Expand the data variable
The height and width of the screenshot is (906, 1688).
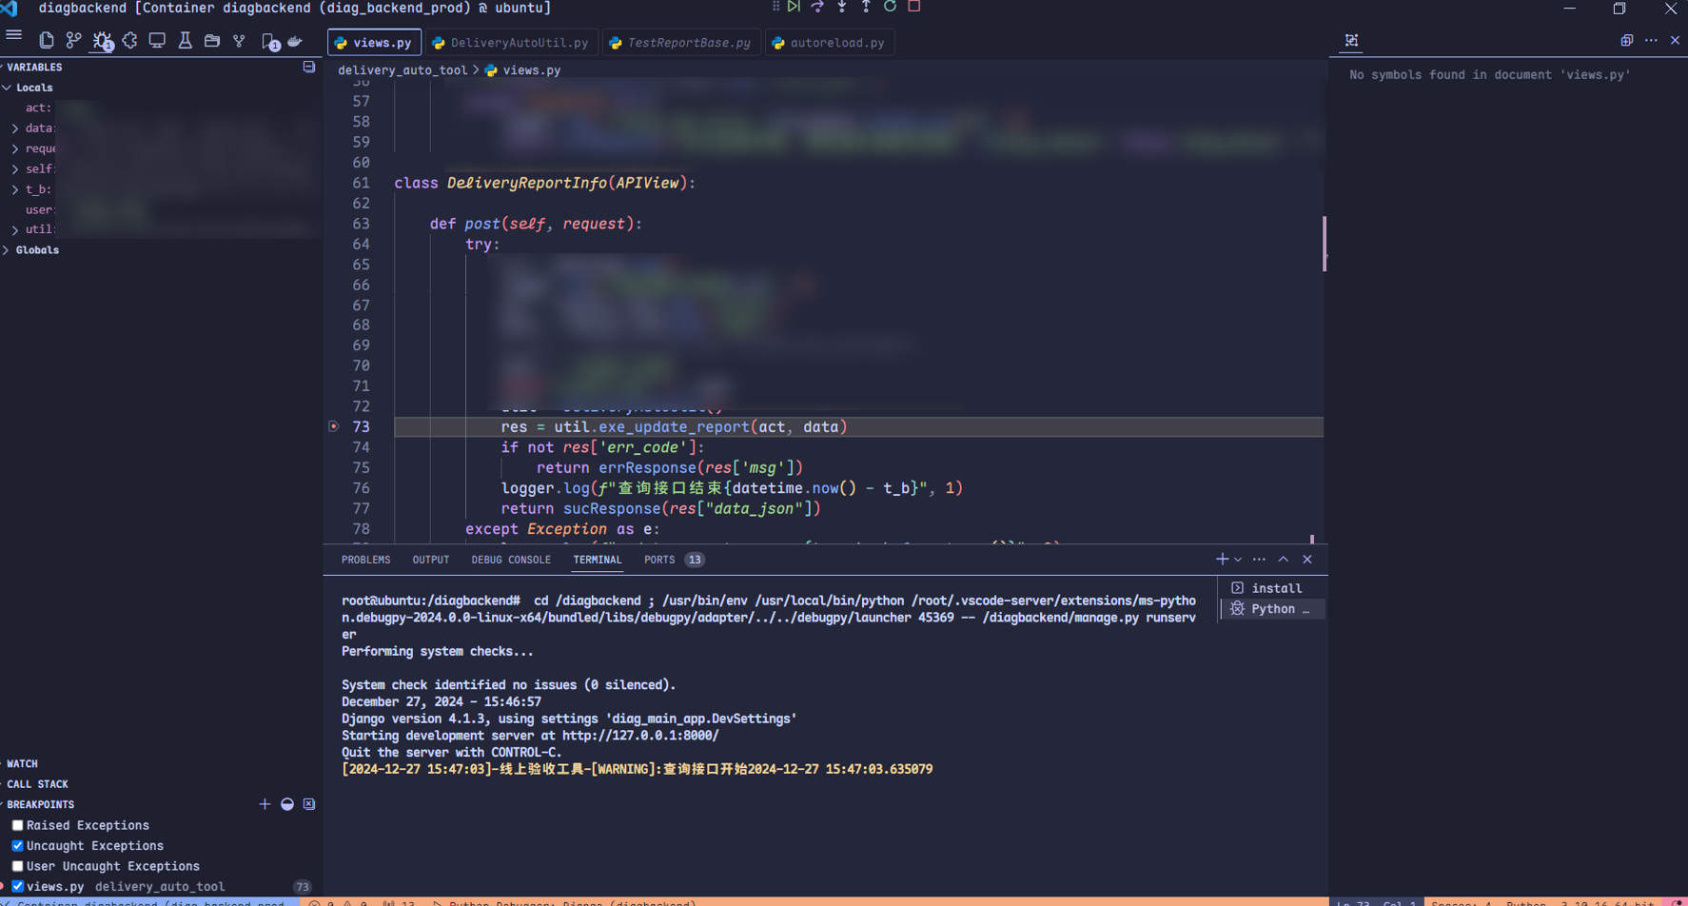coord(15,128)
